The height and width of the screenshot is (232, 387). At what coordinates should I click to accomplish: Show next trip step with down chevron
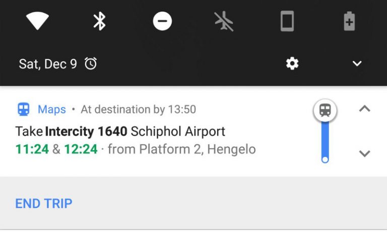tap(364, 153)
